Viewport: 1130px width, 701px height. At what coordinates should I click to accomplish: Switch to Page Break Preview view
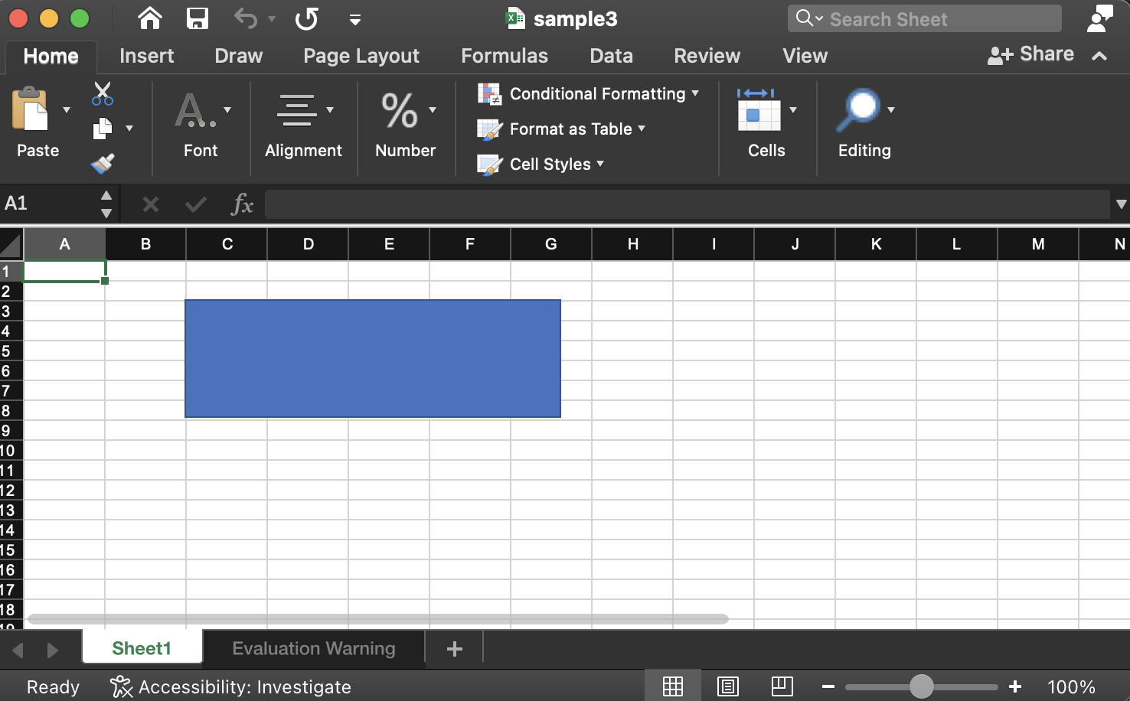(782, 686)
